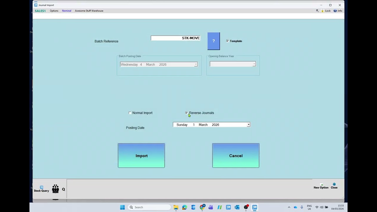Click the Awesome Stuff Warehouse header item
Viewport: 377px width, 212px height.
[89, 11]
